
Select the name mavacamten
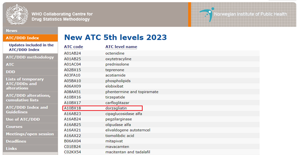117,147
